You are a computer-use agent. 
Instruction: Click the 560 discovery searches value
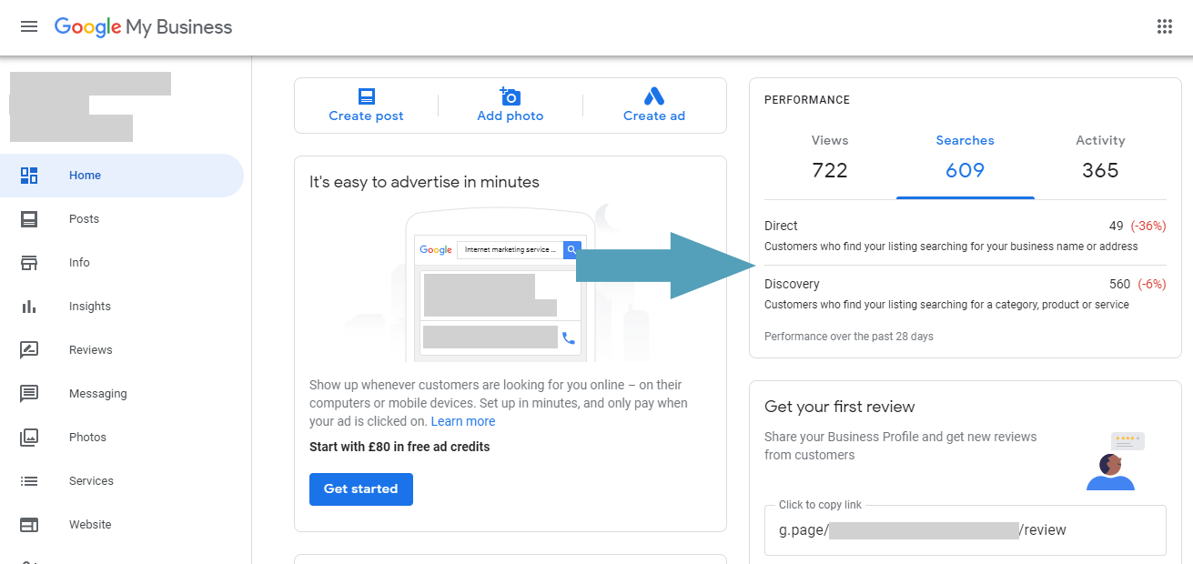click(x=1119, y=284)
